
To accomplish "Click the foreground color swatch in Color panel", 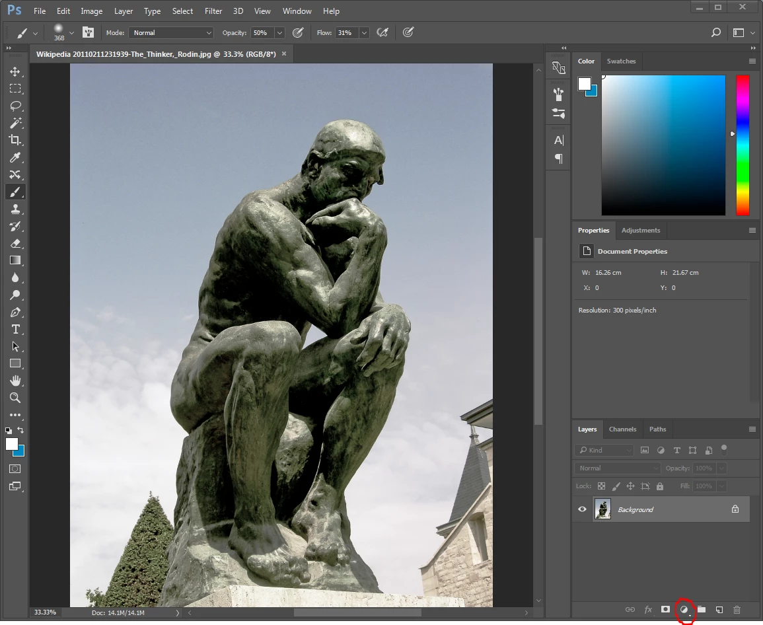I will click(585, 84).
